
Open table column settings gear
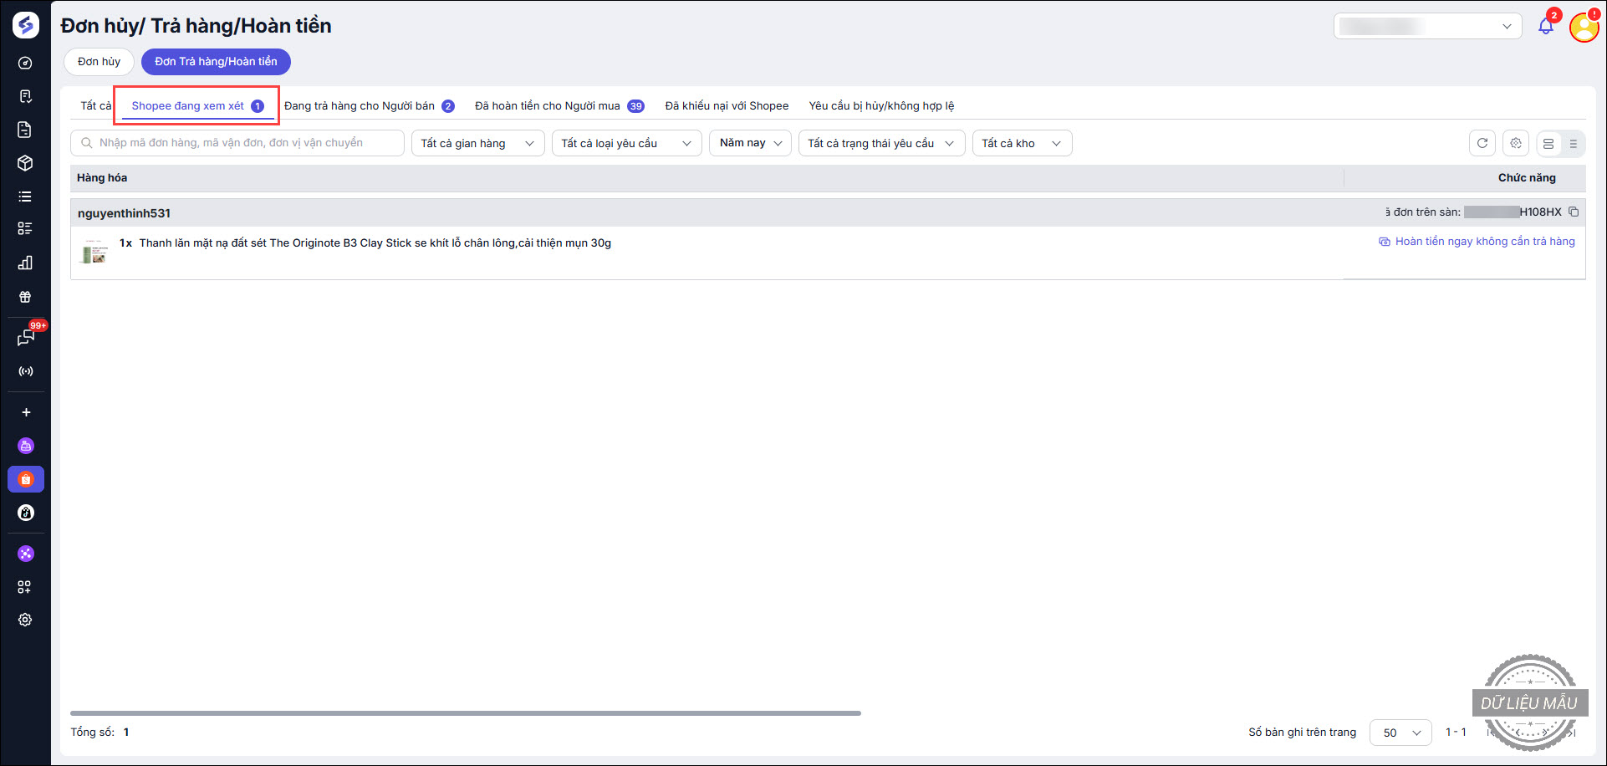1516,143
